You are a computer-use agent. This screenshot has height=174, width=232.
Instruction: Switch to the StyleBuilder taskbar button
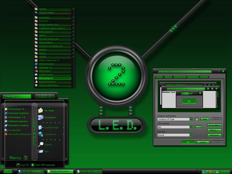(x=31, y=171)
